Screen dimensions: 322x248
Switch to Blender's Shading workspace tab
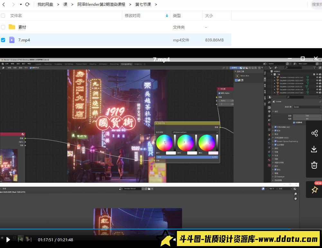[93, 64]
